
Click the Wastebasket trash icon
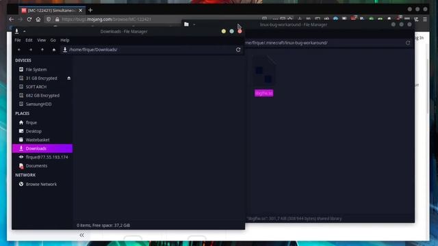point(21,139)
